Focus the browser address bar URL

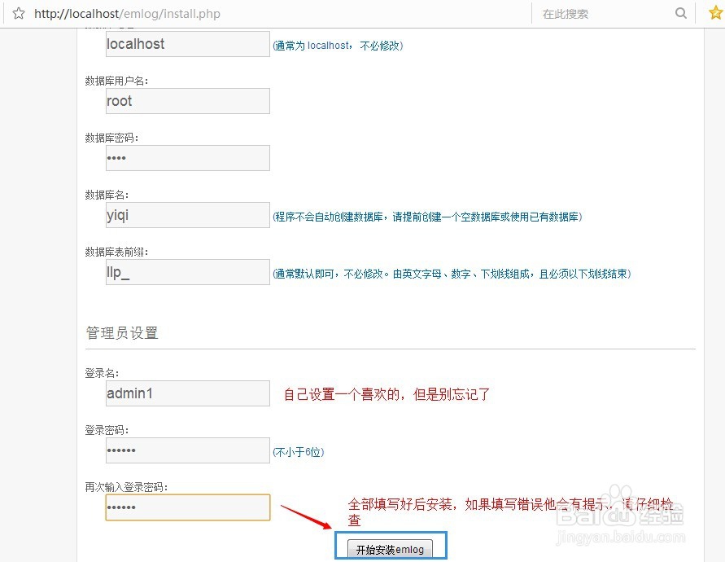pyautogui.click(x=127, y=14)
